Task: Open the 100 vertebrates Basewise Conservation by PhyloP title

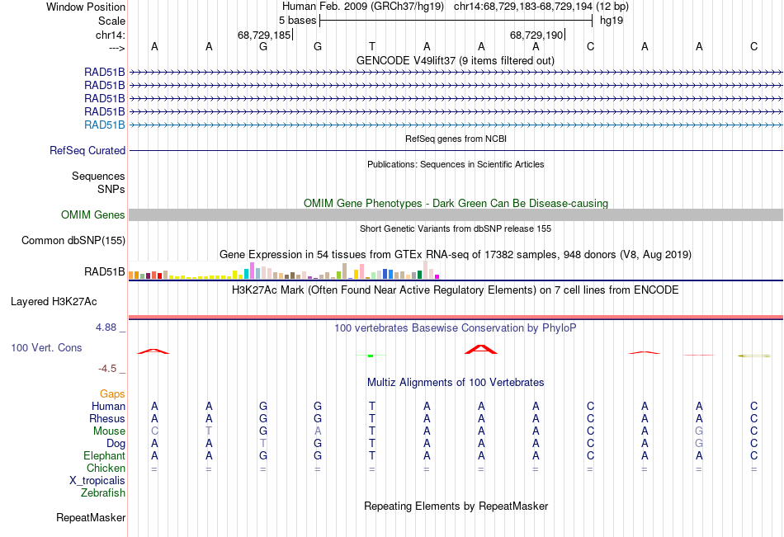Action: (456, 328)
